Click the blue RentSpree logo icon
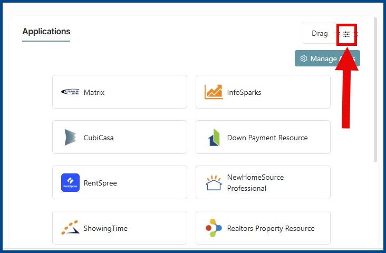 [71, 182]
